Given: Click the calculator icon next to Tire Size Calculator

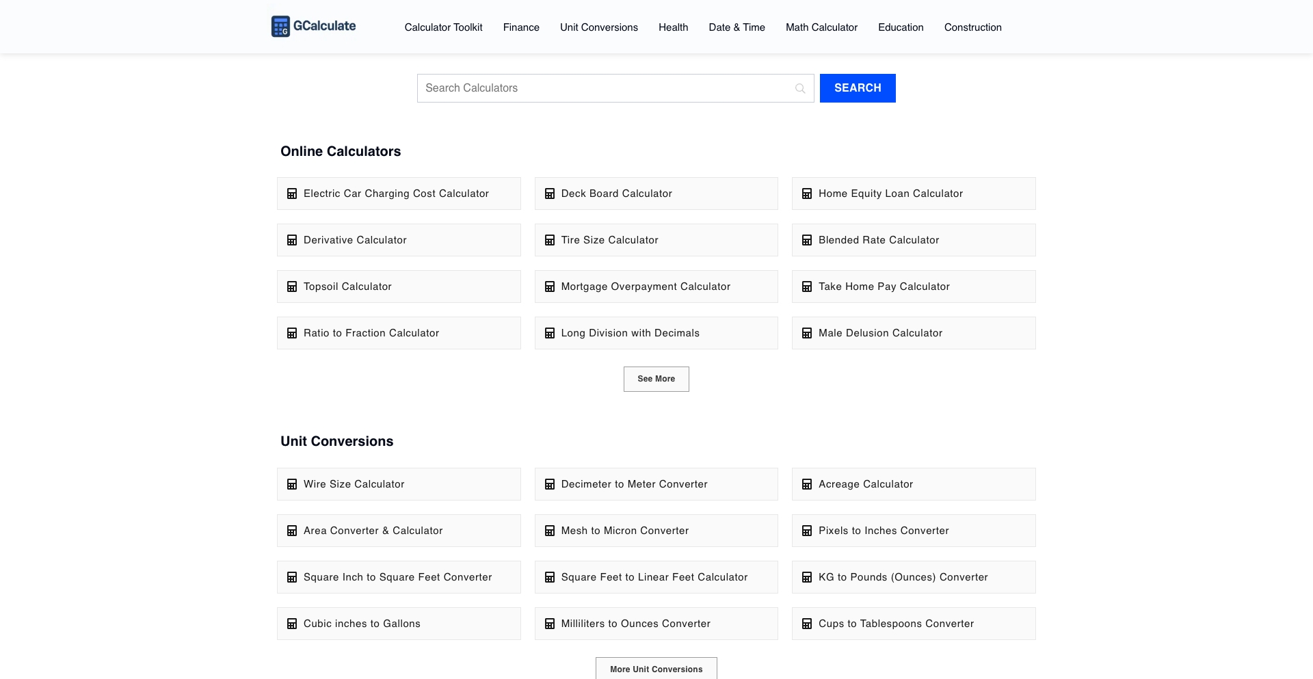Looking at the screenshot, I should 549,240.
